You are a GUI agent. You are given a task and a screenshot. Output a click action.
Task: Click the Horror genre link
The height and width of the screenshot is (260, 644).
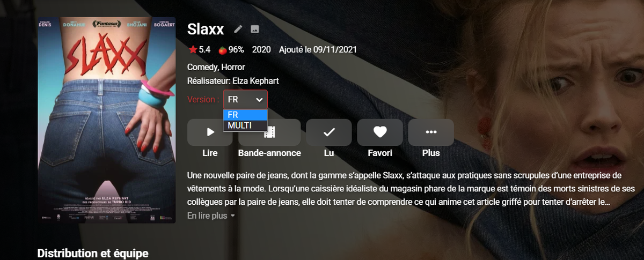(x=233, y=67)
